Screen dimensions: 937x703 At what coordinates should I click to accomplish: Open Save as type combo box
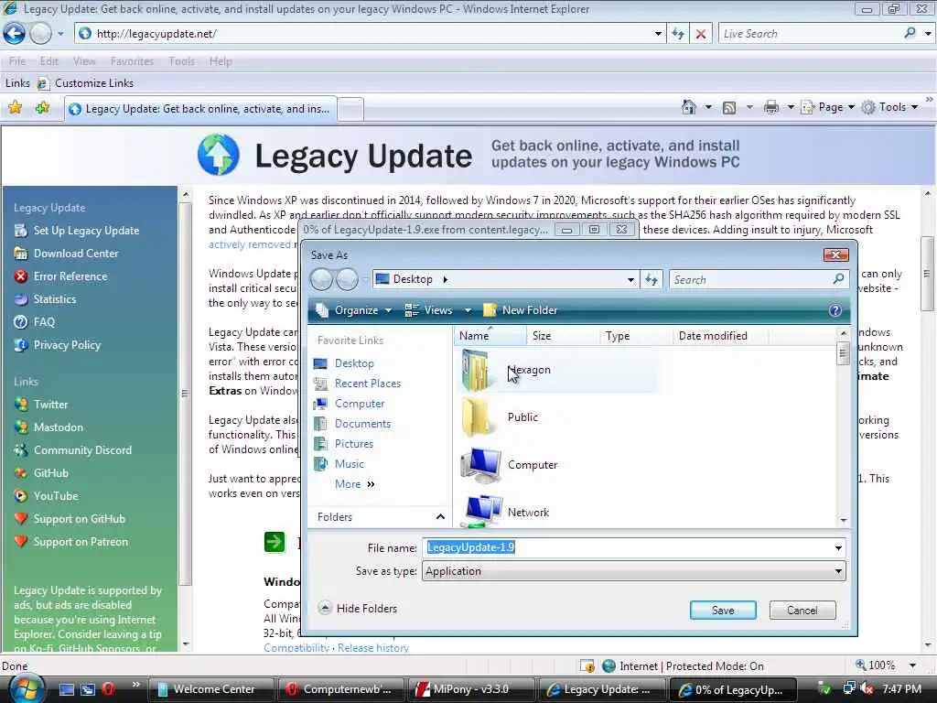tap(634, 571)
